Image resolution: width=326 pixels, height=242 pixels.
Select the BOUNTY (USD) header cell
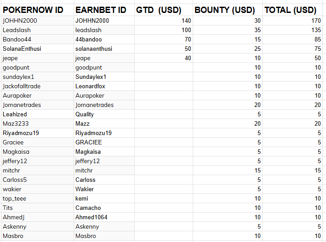point(225,10)
